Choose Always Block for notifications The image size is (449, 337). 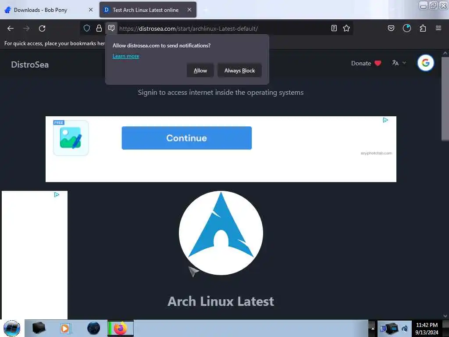pyautogui.click(x=239, y=71)
